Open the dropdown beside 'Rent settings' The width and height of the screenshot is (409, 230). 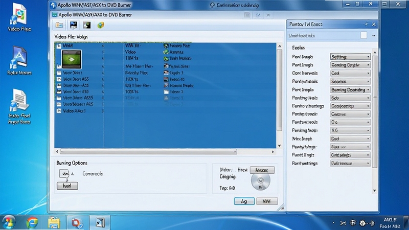[x=350, y=163]
